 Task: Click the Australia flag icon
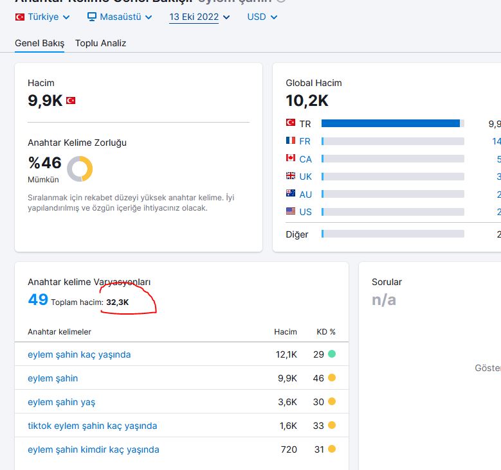pos(291,193)
